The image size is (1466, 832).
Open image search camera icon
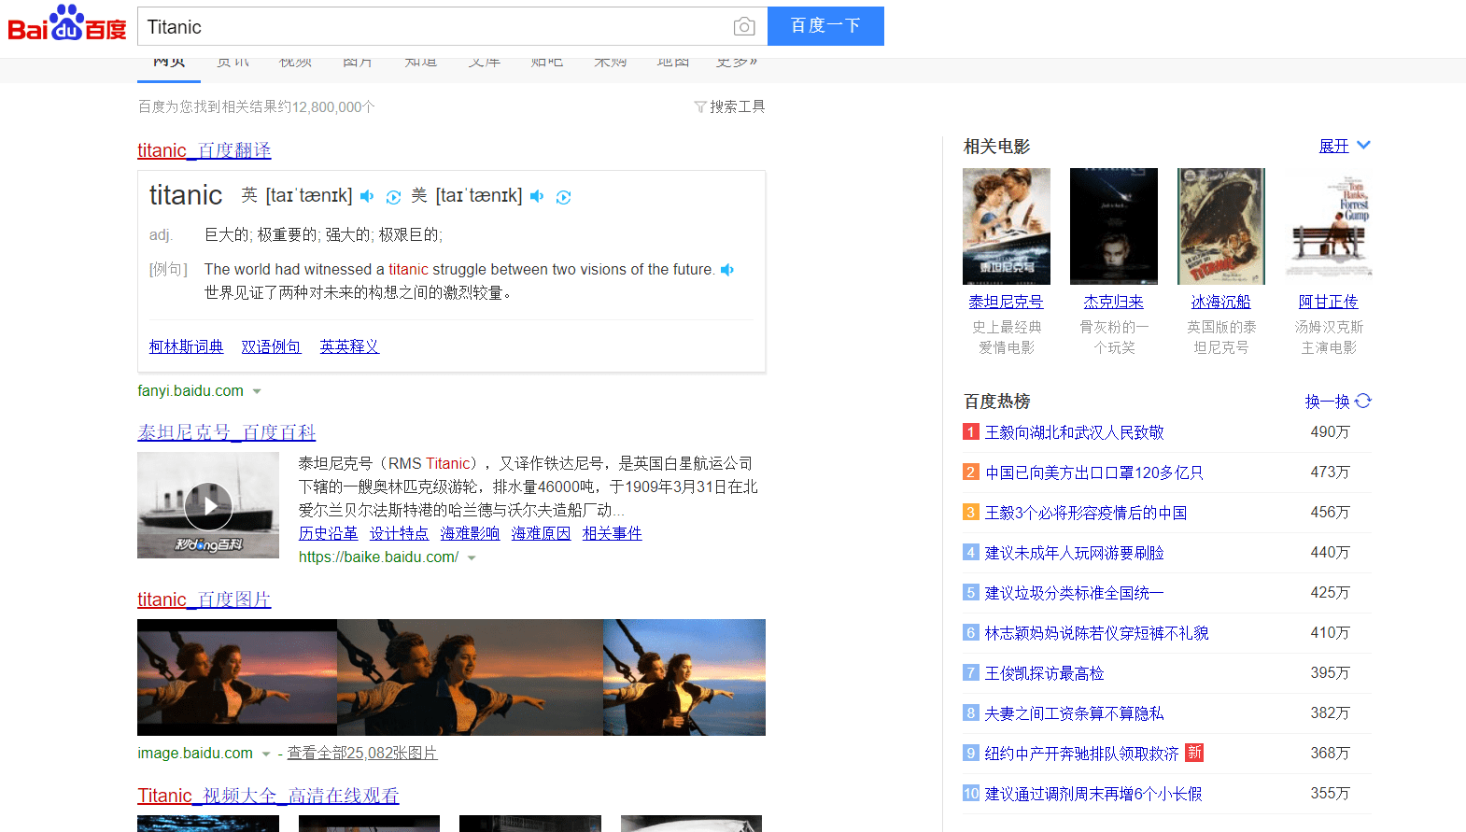744,27
